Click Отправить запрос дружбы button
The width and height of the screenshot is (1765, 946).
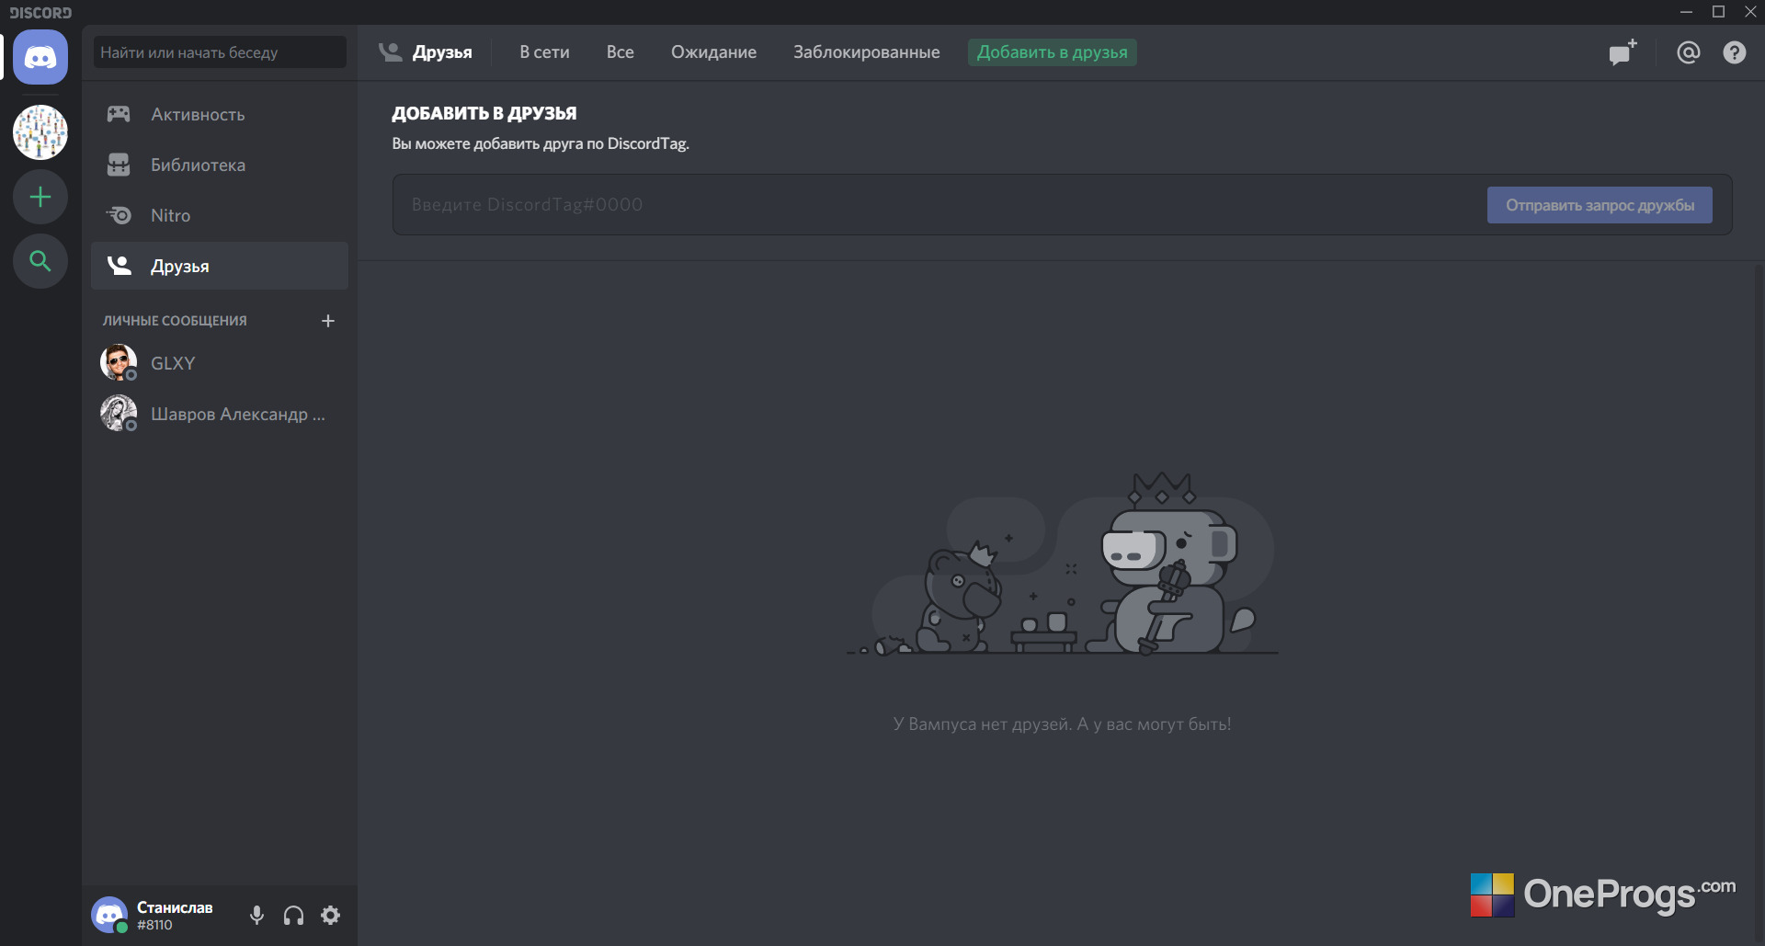[x=1600, y=205]
